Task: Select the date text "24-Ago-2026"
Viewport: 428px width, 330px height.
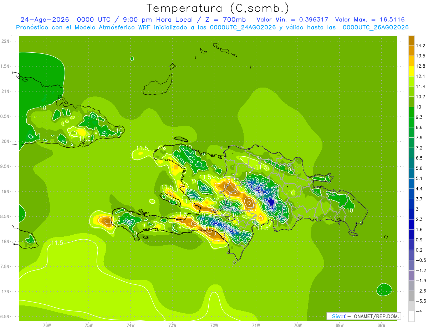Action: click(45, 20)
